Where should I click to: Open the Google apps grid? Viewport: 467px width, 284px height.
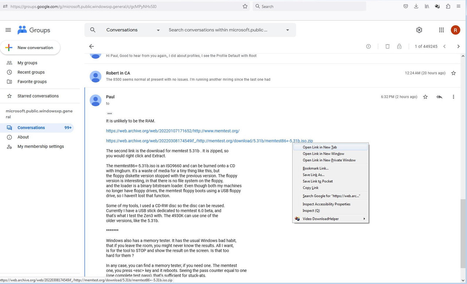coord(441,30)
